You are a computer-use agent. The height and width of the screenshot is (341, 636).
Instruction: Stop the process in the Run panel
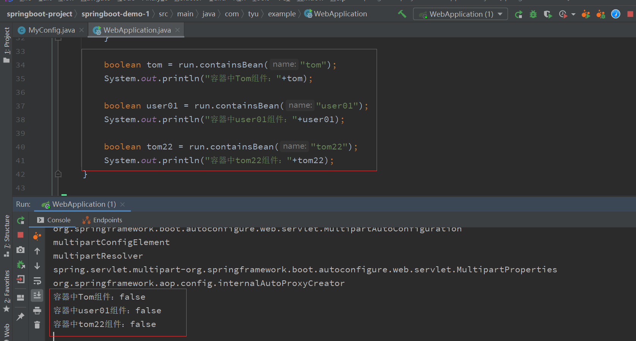pos(20,235)
